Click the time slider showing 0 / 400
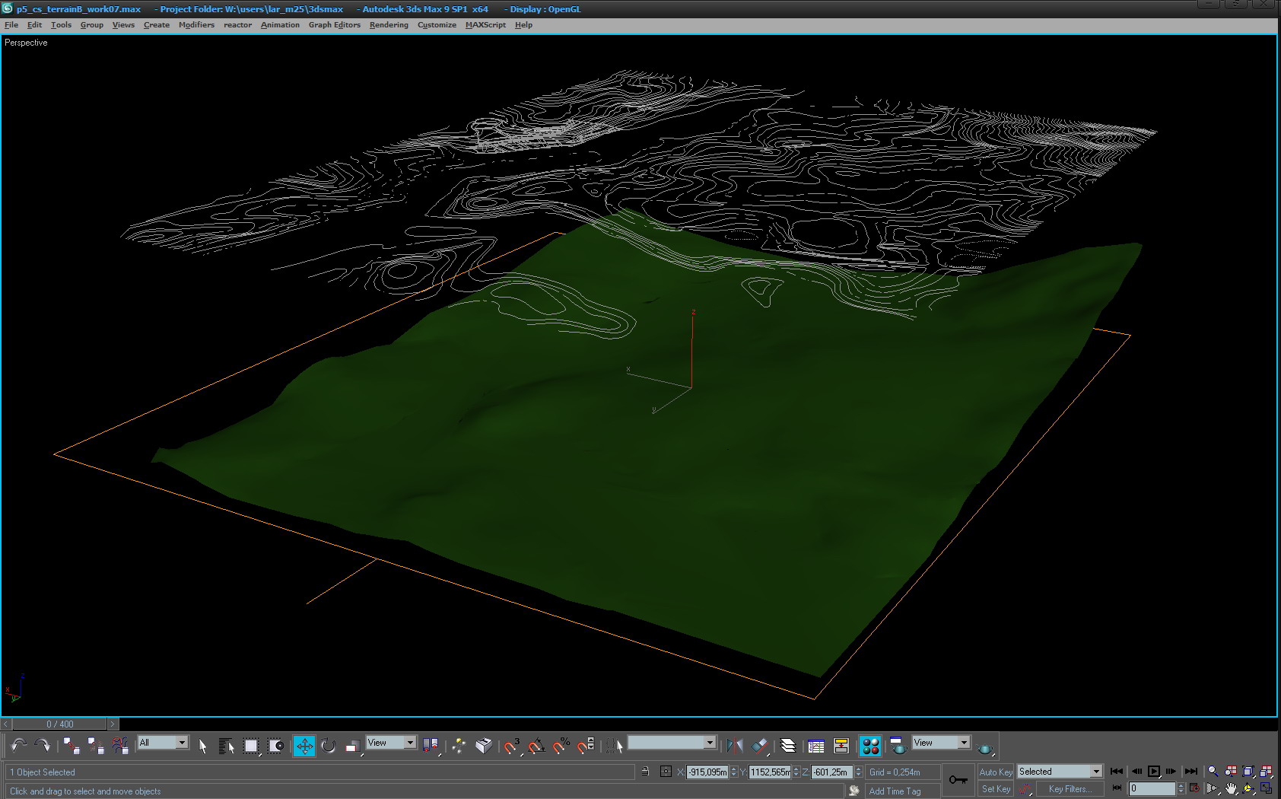1281x799 pixels. [60, 724]
